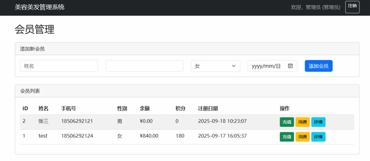Open the date picker calendar icon
Viewport: 370px width, 161px height.
[x=290, y=66]
